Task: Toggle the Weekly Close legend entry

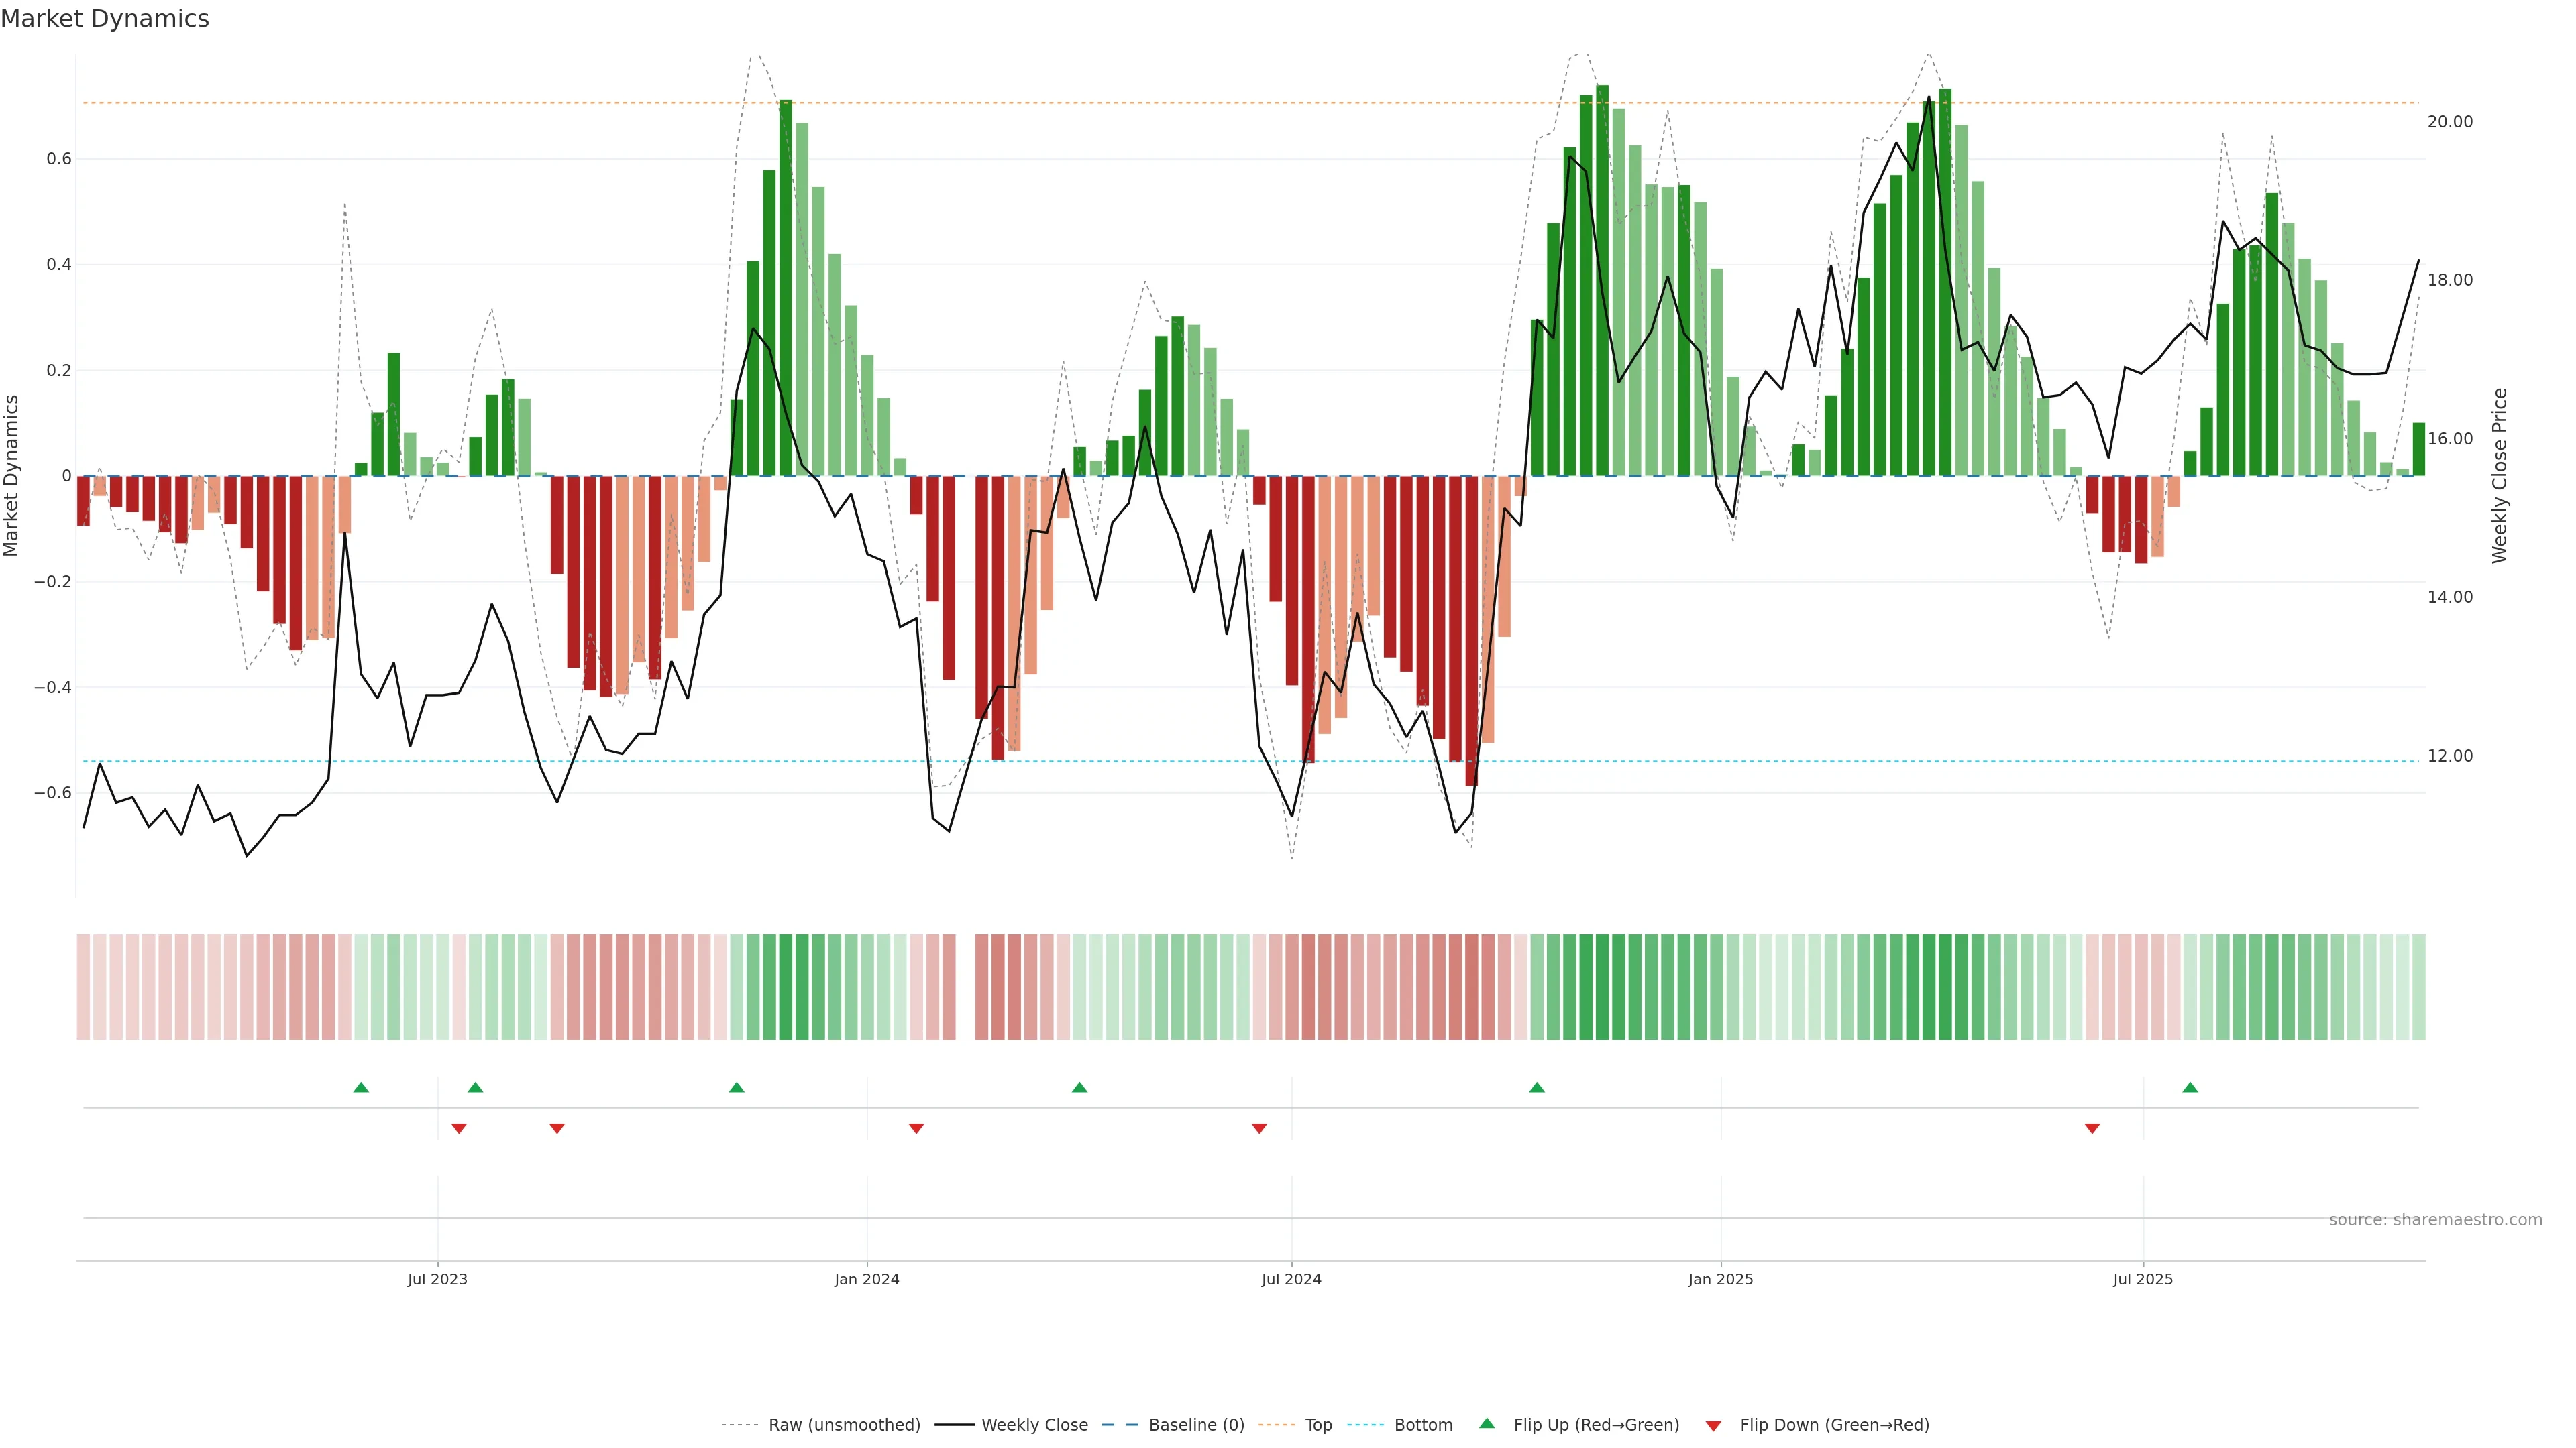Action: [1034, 1425]
